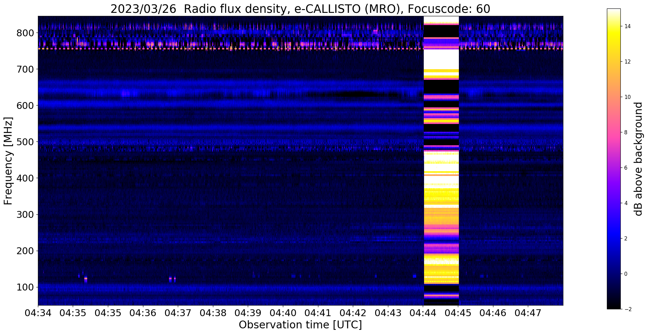Click the 4 tick on the colorbar
648x334 pixels.
coord(626,203)
